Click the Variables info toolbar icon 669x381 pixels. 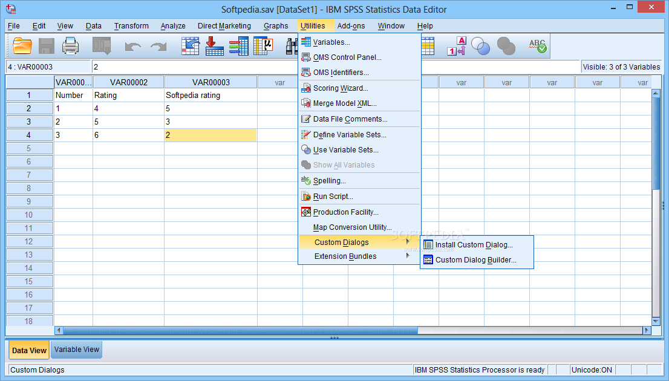tap(238, 45)
